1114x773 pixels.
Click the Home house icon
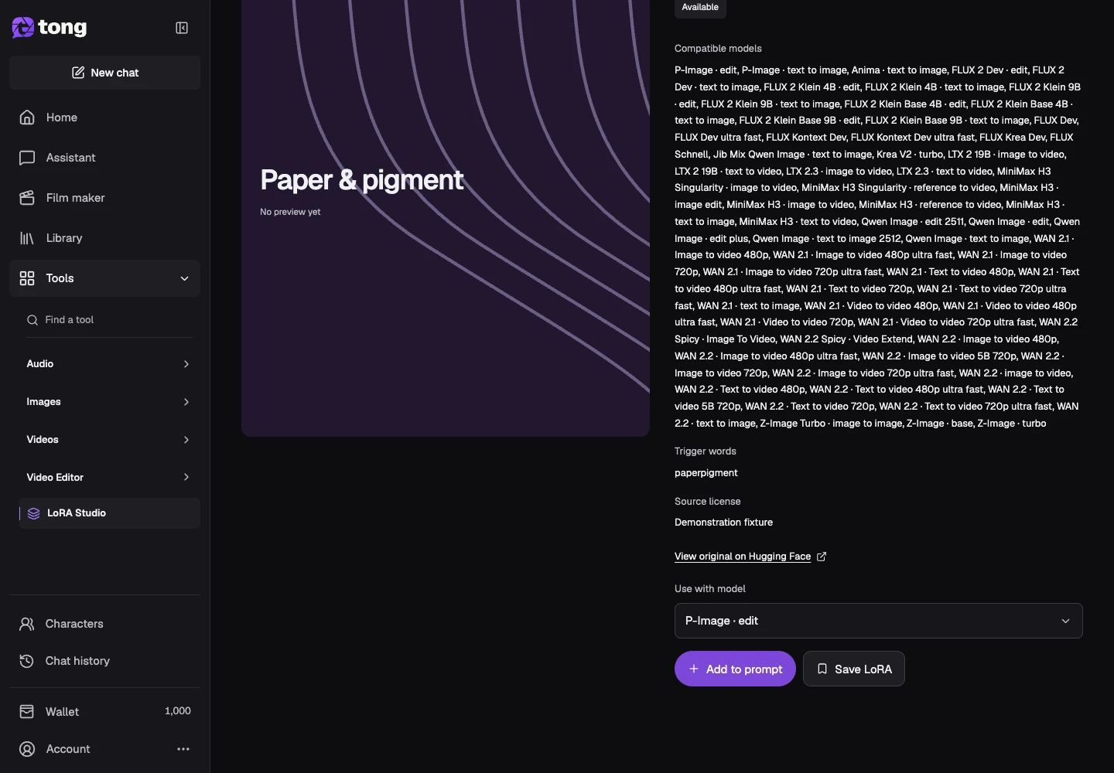27,117
